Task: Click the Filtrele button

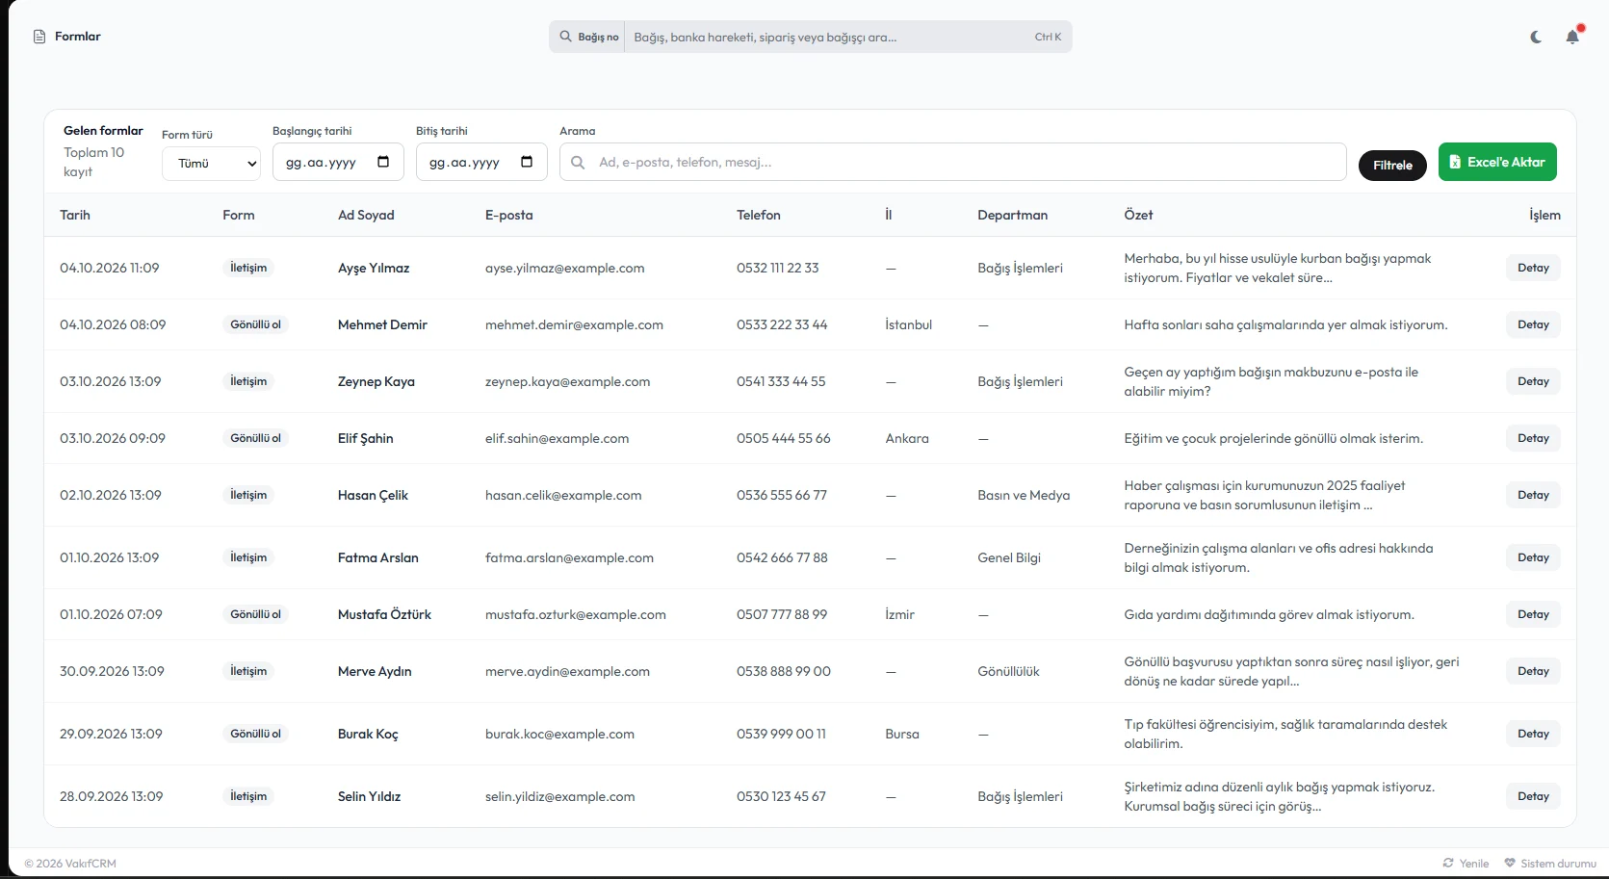Action: click(1392, 165)
